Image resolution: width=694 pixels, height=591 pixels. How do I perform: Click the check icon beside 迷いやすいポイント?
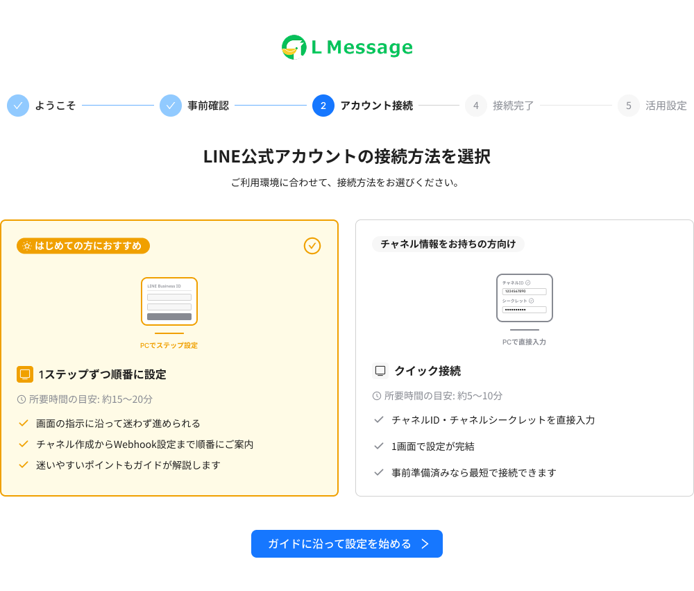coord(24,465)
